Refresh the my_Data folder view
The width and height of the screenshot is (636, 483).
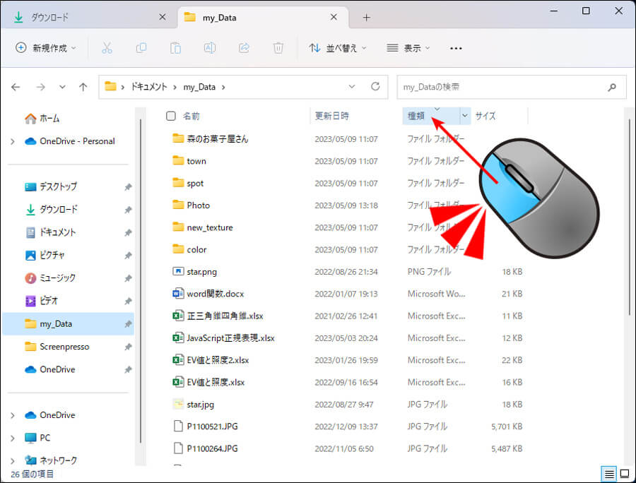(375, 86)
